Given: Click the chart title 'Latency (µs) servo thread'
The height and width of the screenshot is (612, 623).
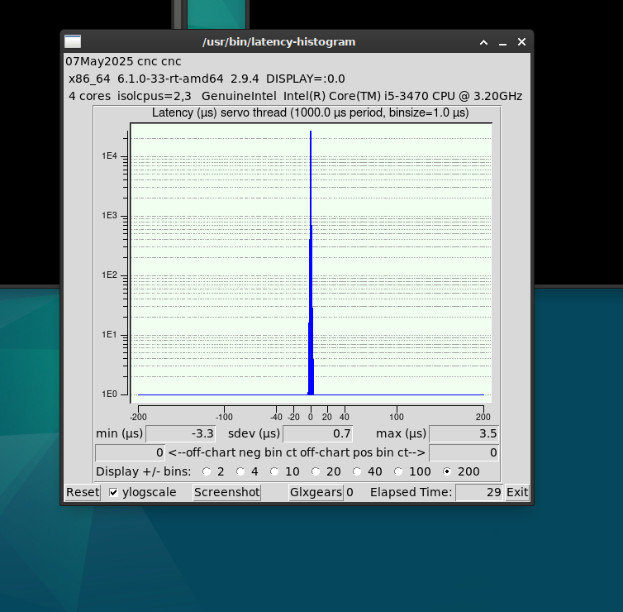Looking at the screenshot, I should coord(311,112).
